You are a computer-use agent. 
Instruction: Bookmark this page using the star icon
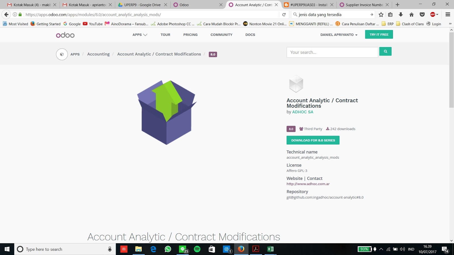381,14
